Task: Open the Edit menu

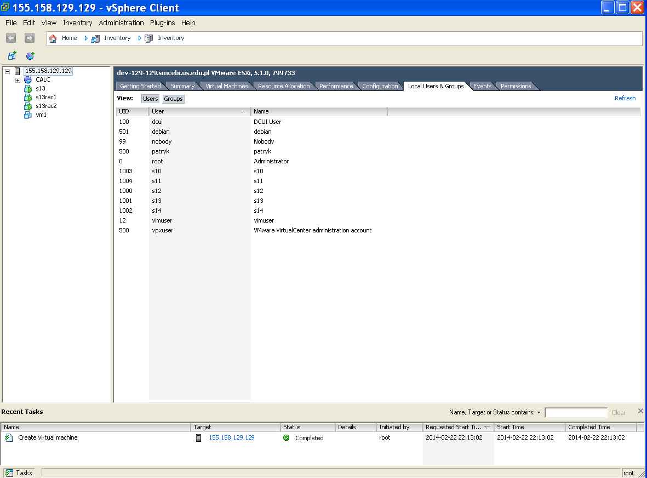Action: click(29, 22)
